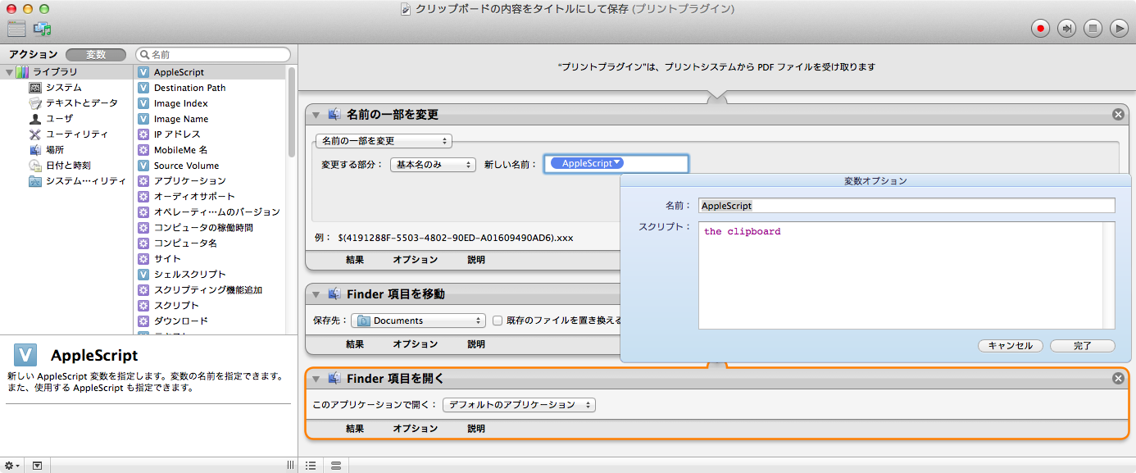Screen dimensions: 1136x473
Task: Click the Media browser toolbar icon
Action: coord(43,29)
